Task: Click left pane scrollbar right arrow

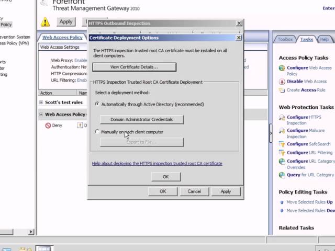Action: tap(31, 232)
